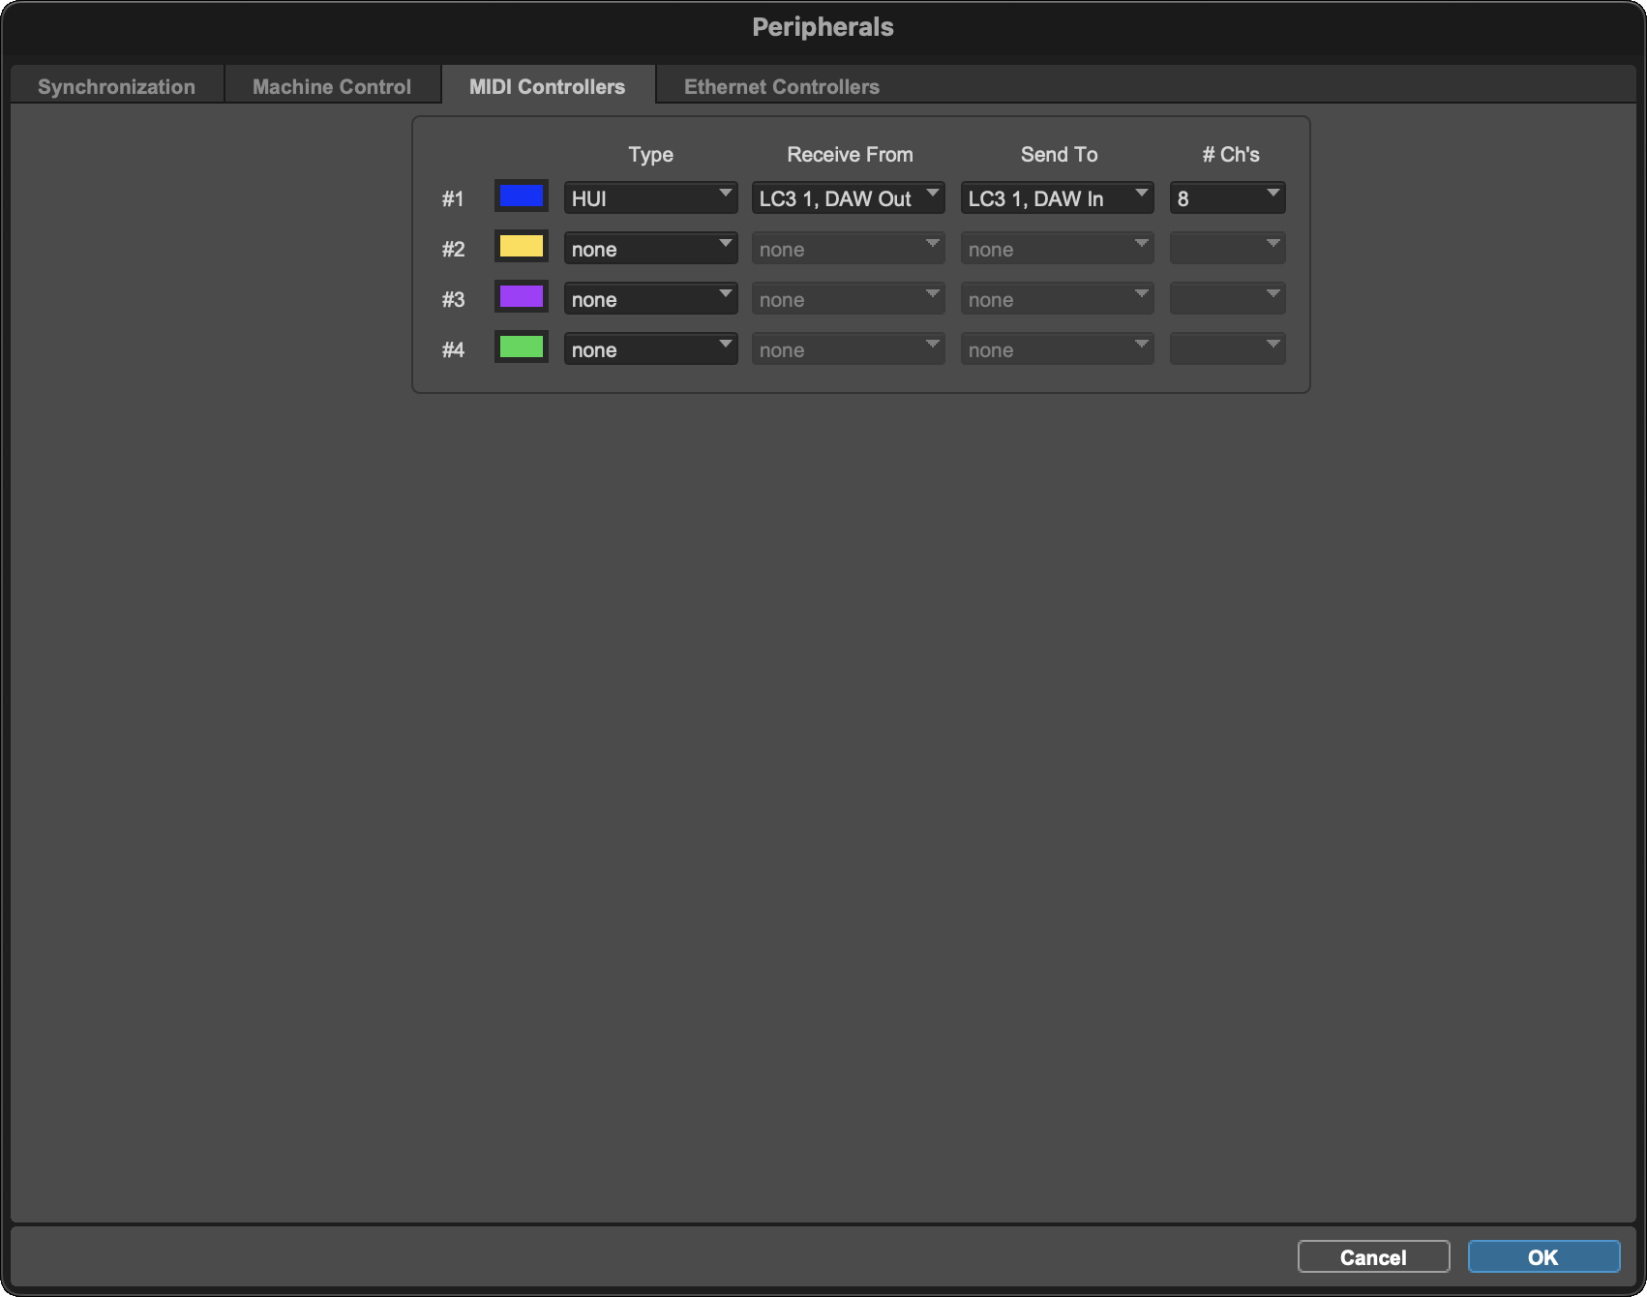Open the Machine Control tab

(332, 86)
